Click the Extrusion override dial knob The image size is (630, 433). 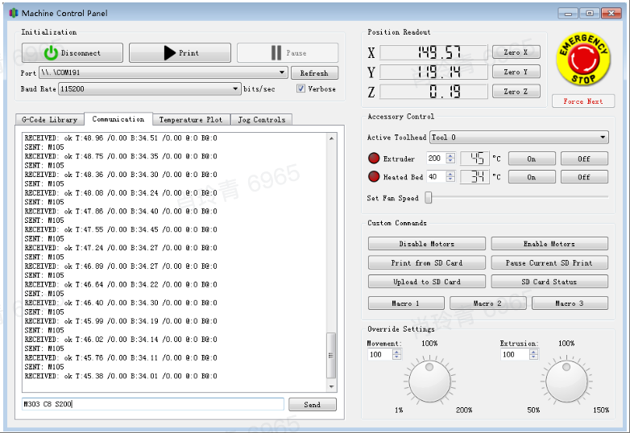[566, 381]
